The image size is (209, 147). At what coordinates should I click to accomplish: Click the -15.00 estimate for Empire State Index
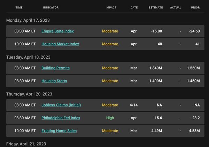157,31
